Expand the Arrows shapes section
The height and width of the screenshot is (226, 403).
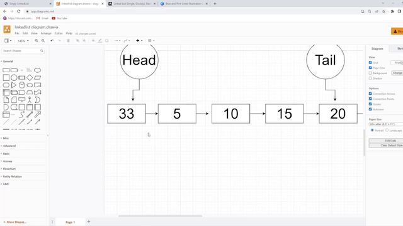pyautogui.click(x=7, y=161)
